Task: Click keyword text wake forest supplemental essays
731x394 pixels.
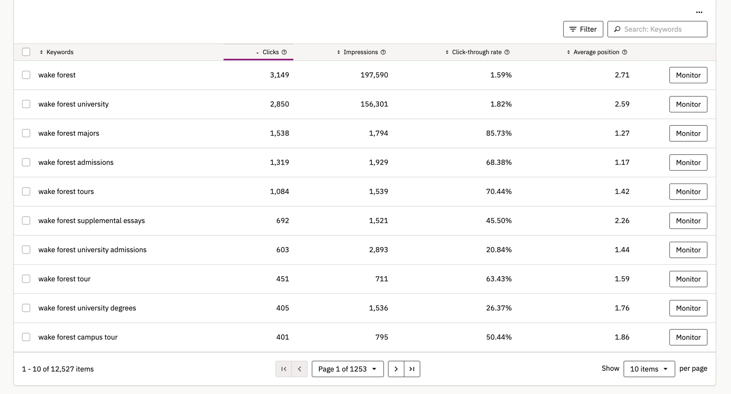Action: 92,221
